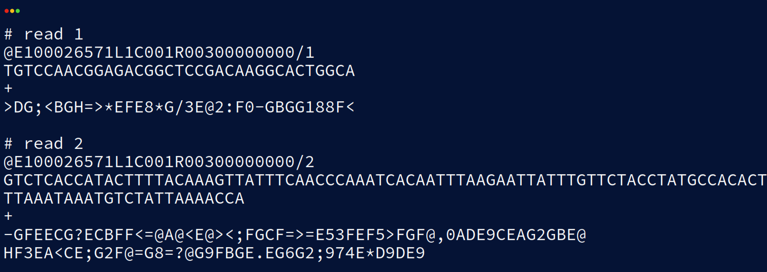Click the sequence line starting GTCTCACCATAC
Image resolution: width=767 pixels, height=272 pixels.
[384, 180]
